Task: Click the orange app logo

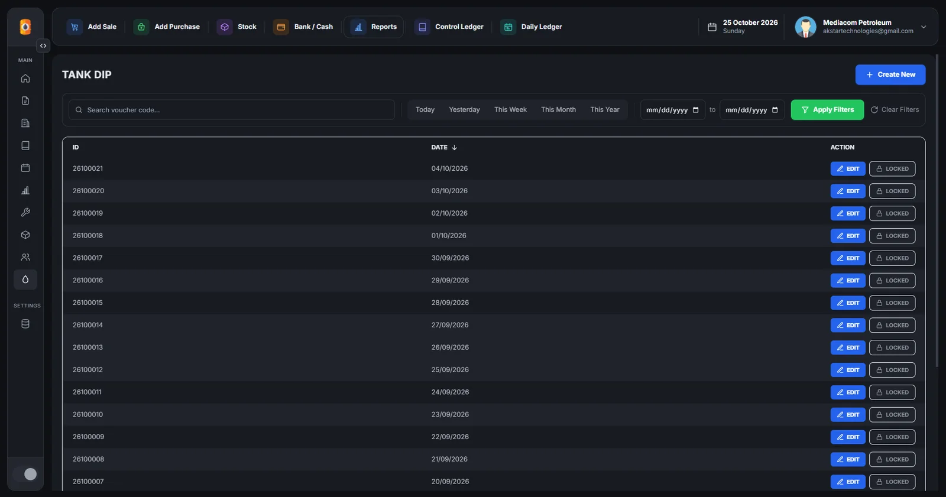Action: coord(25,27)
